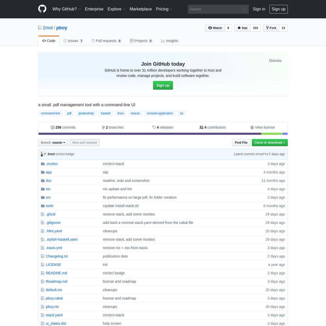Click Sign in in the header
Image resolution: width=326 pixels, height=326 pixels.
tap(259, 9)
